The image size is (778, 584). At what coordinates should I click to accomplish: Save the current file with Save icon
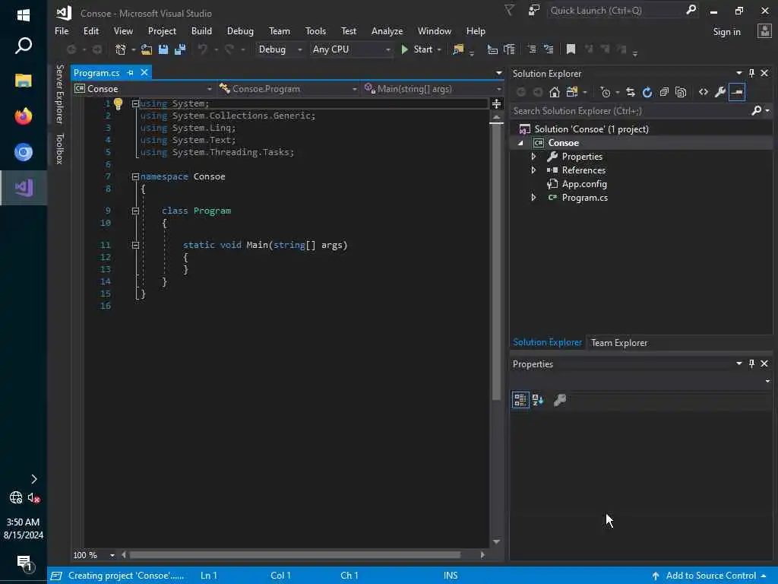163,49
